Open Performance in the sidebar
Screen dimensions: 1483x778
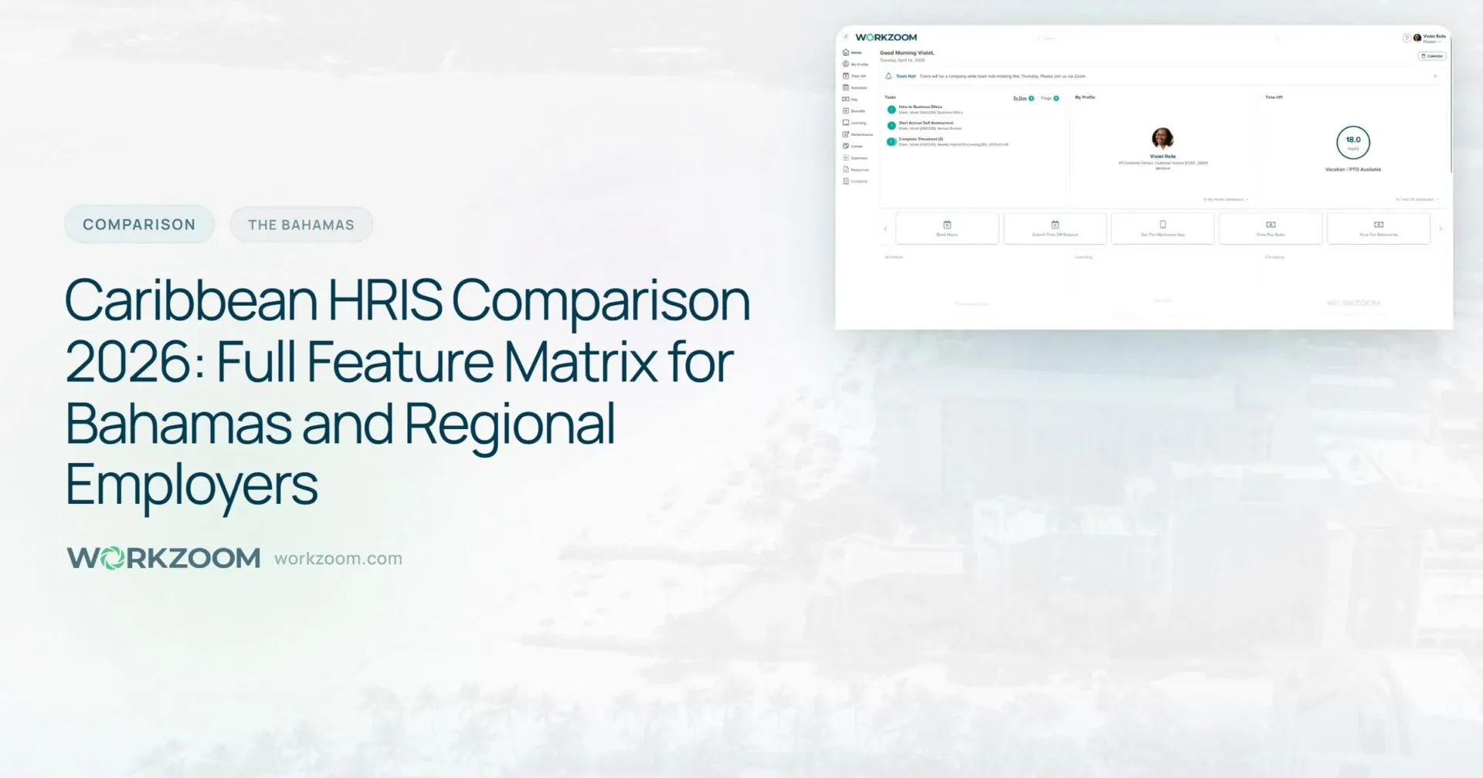pos(858,134)
